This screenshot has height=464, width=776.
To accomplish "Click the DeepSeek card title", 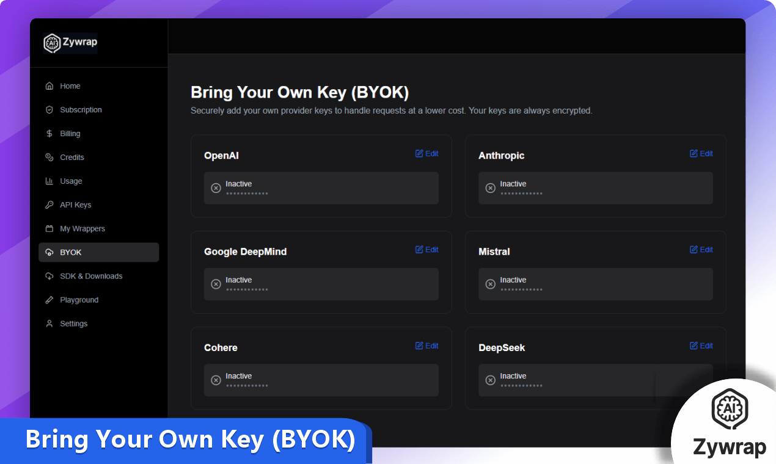I will coord(502,348).
